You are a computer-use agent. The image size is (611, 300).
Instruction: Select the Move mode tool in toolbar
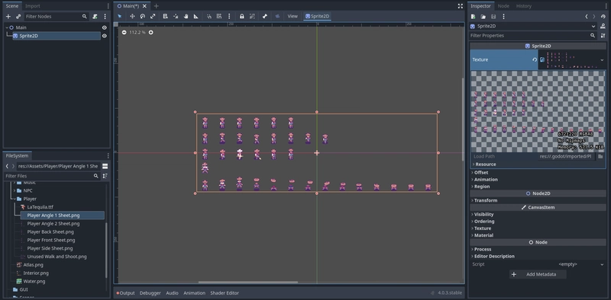[x=132, y=16]
